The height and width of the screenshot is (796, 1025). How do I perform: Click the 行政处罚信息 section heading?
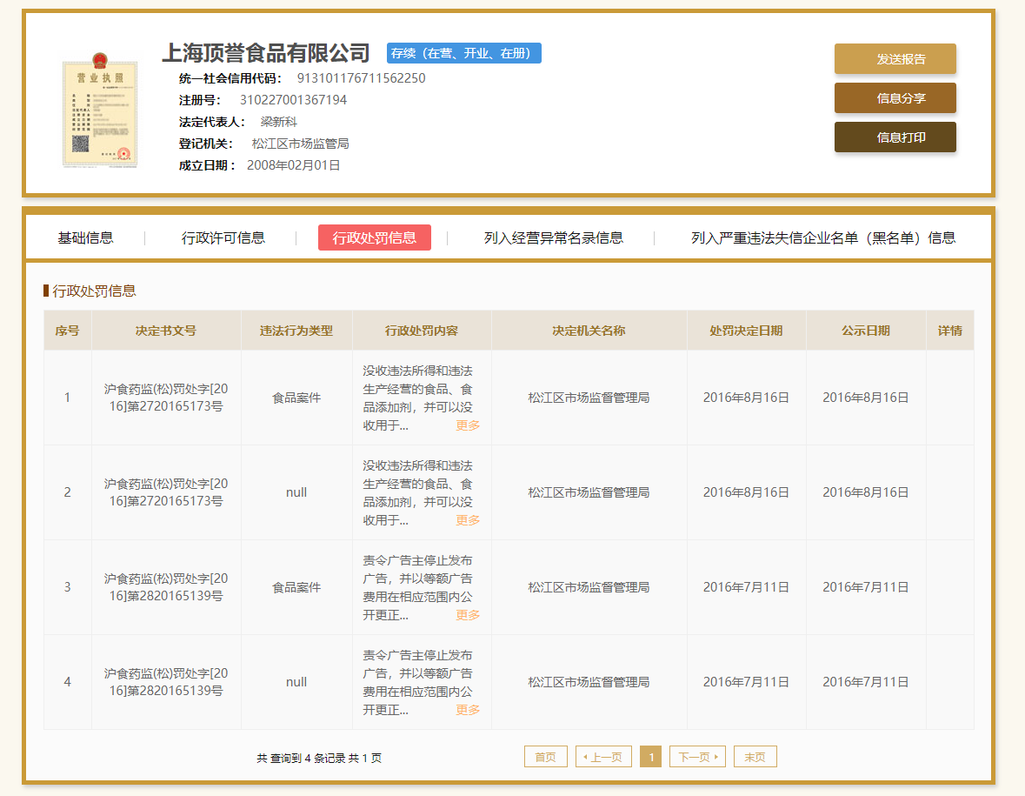point(94,291)
